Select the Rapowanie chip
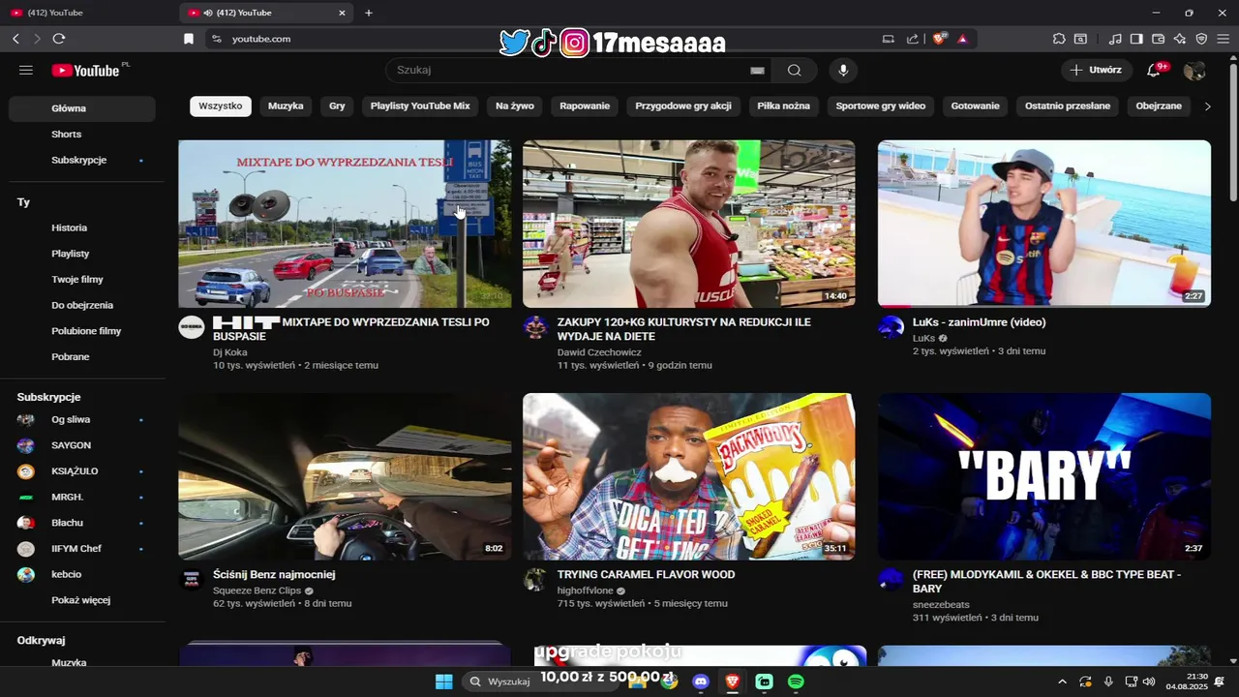The image size is (1239, 697). 585,106
